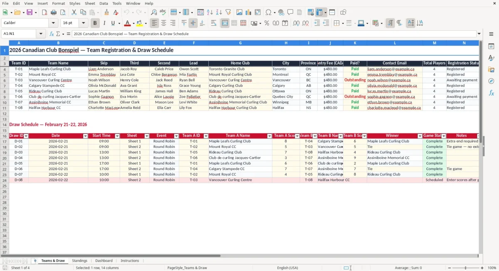Switch to the Standings sheet tab
This screenshot has height=271, width=499.
click(79, 261)
